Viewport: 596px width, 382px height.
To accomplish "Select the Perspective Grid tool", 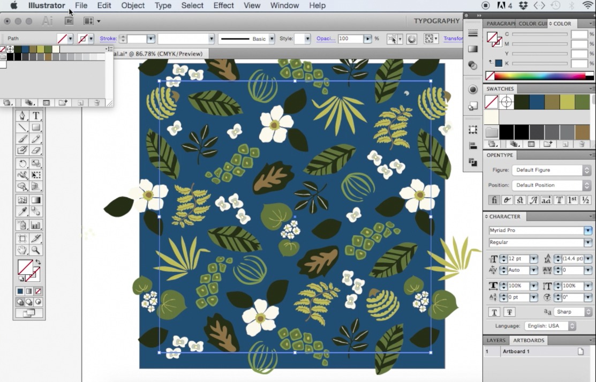I will tap(36, 186).
